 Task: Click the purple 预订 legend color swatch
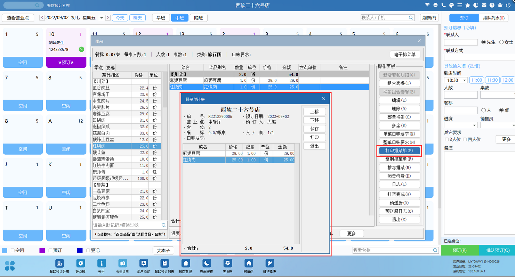(x=42, y=251)
